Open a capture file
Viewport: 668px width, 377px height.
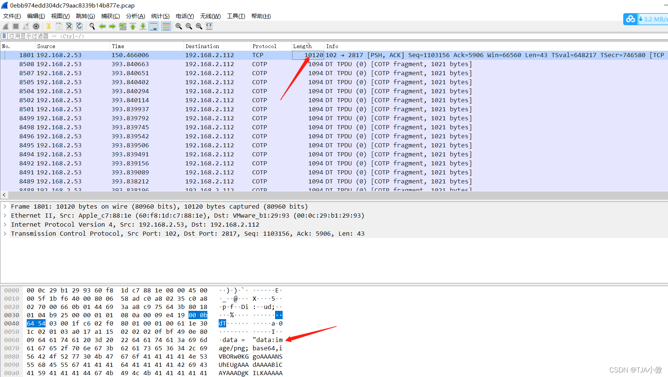(x=48, y=26)
